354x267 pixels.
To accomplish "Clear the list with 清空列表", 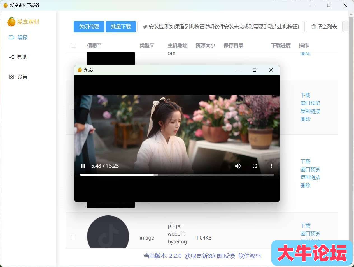I will click(x=324, y=27).
